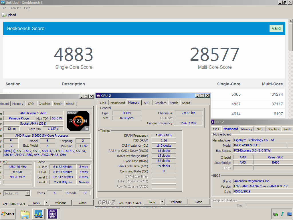Image resolution: width=293 pixels, height=220 pixels.
Task: Open the Socket #1 selection dropdown
Action: point(28,193)
